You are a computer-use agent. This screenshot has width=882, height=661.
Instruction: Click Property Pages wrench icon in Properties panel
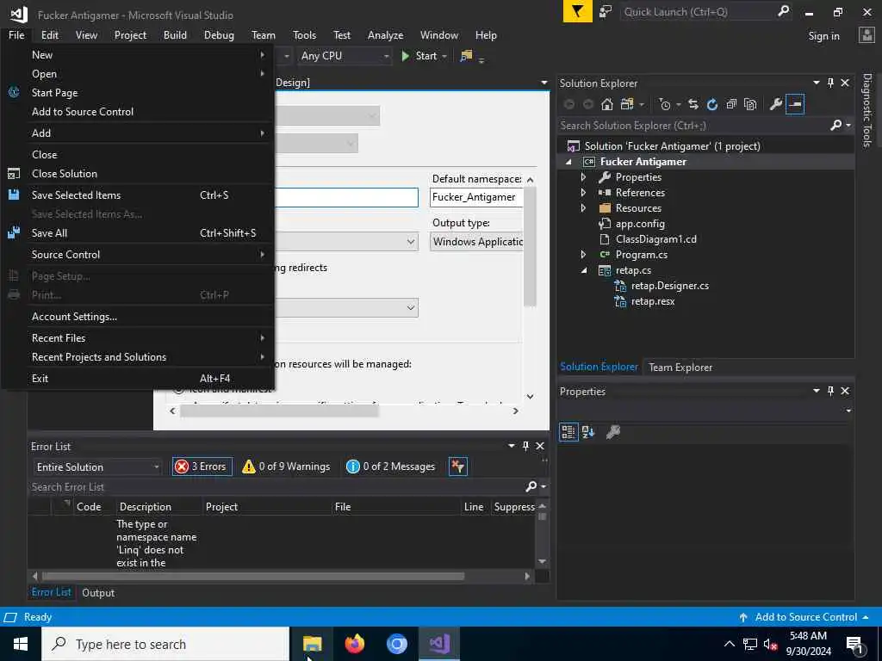(613, 432)
